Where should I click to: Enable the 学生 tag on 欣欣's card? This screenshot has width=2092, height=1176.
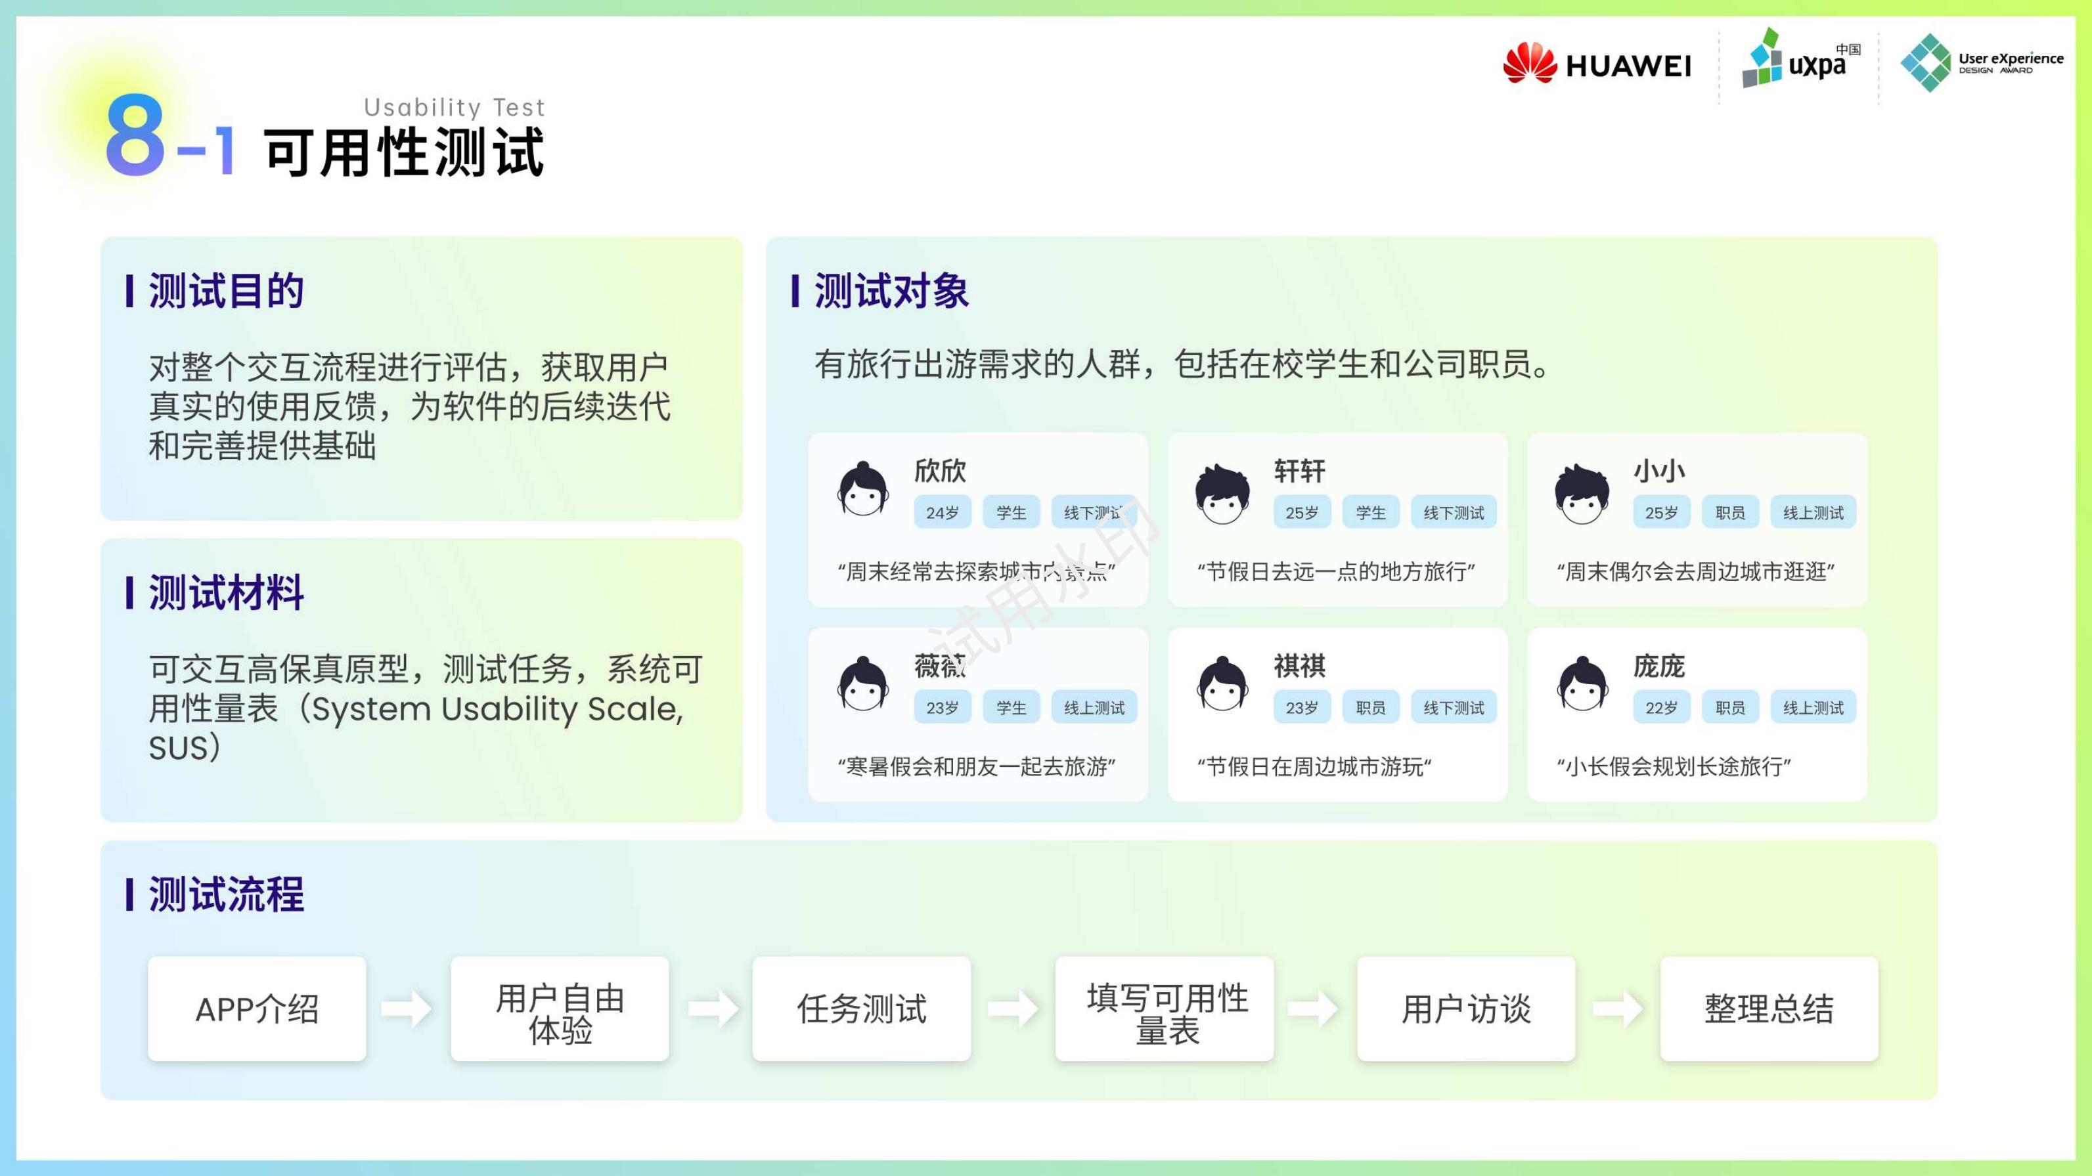point(1012,512)
